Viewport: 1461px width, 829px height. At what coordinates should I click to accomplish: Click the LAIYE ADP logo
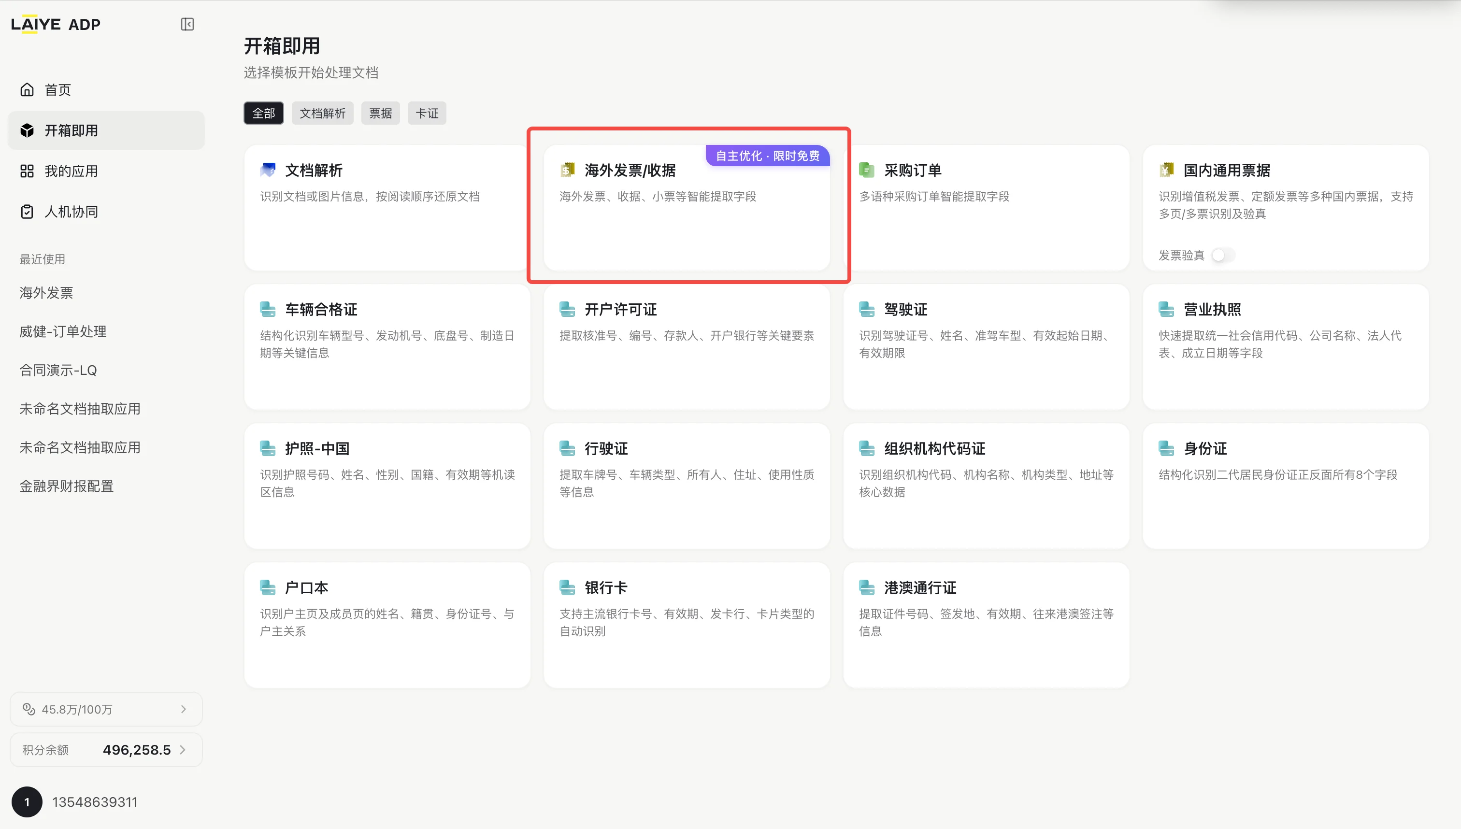point(56,24)
